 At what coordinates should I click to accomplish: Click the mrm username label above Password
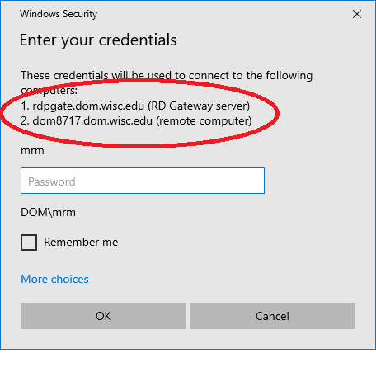(32, 151)
